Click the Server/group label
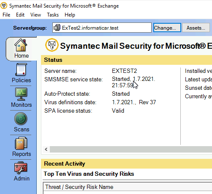Screen dimensions: 212x194 pyautogui.click(x=30, y=28)
